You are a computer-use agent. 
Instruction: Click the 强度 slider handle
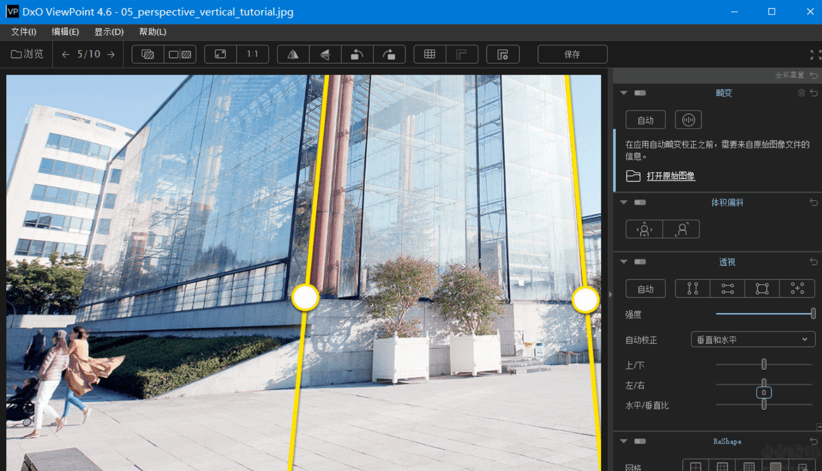(813, 313)
